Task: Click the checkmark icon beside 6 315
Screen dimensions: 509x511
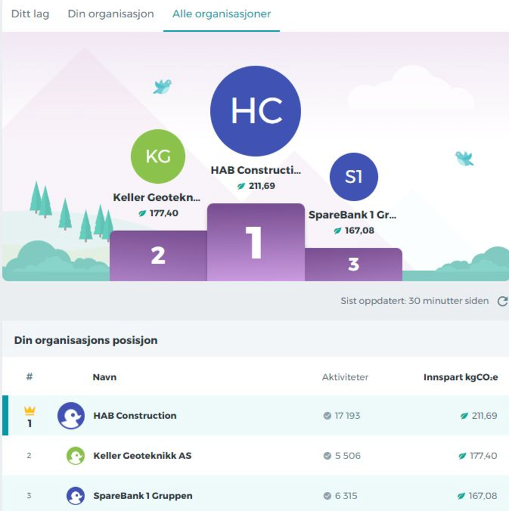Action: (327, 495)
